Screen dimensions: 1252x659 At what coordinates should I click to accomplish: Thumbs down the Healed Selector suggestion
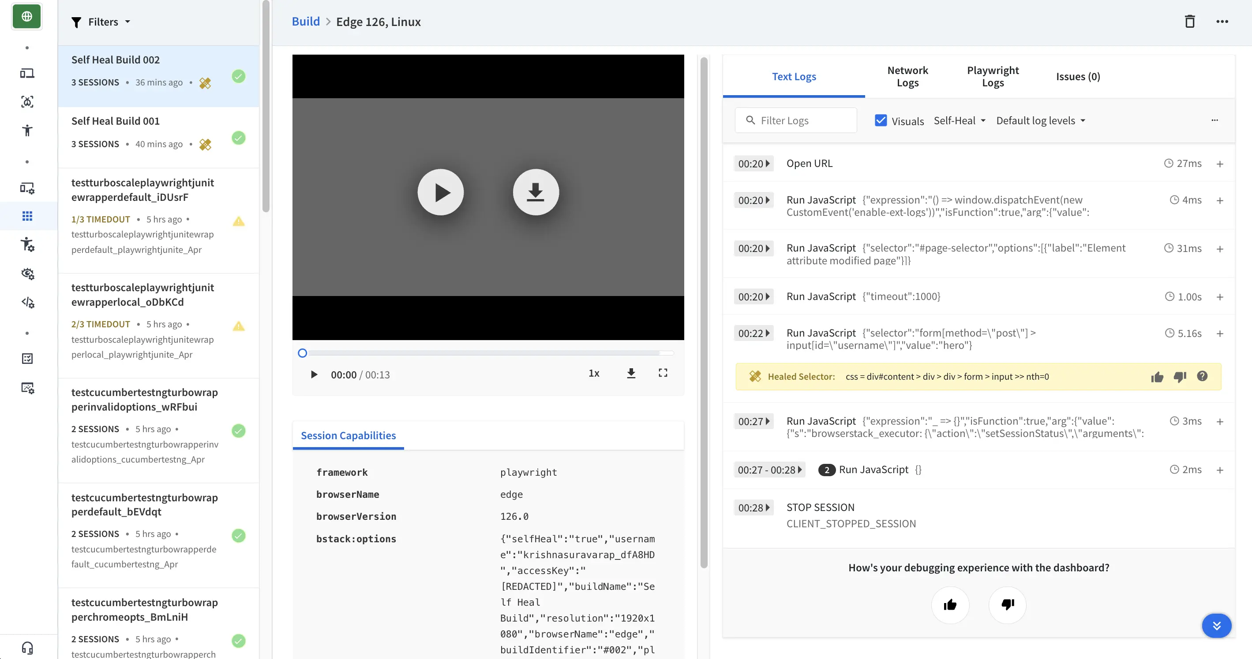click(1180, 377)
